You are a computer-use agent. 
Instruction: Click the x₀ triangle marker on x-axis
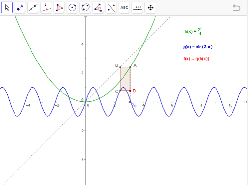(x=130, y=102)
